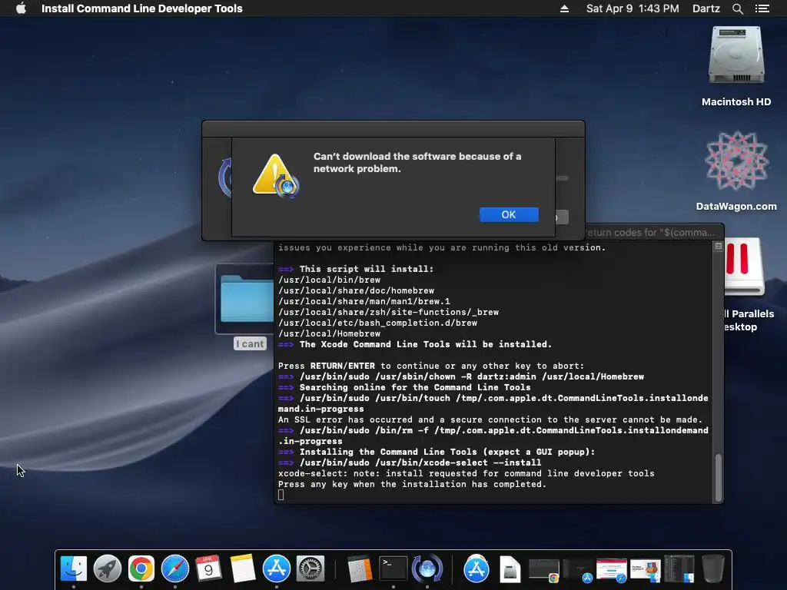This screenshot has width=787, height=590.
Task: Open Calculator from the Dock
Action: click(x=360, y=569)
